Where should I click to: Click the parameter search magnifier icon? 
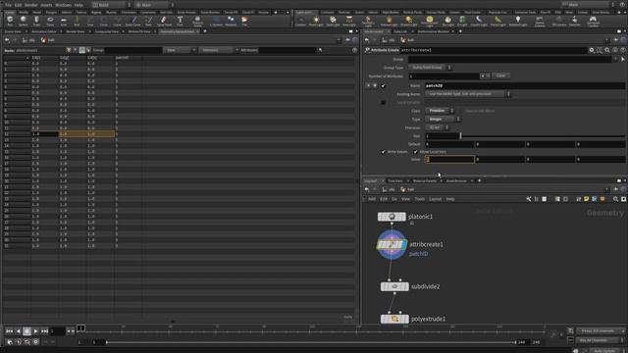[x=607, y=50]
